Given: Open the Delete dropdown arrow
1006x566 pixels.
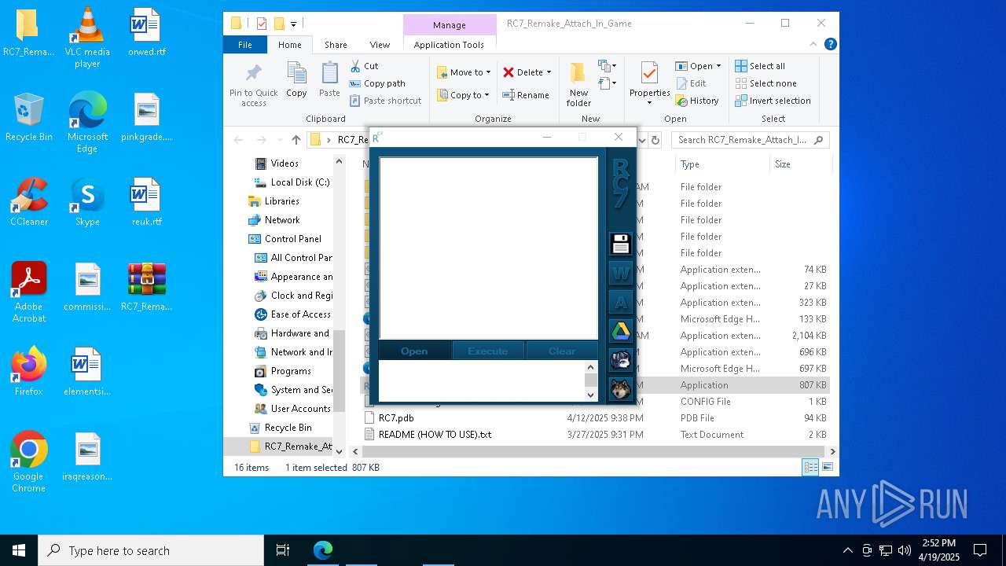Looking at the screenshot, I should pos(549,72).
